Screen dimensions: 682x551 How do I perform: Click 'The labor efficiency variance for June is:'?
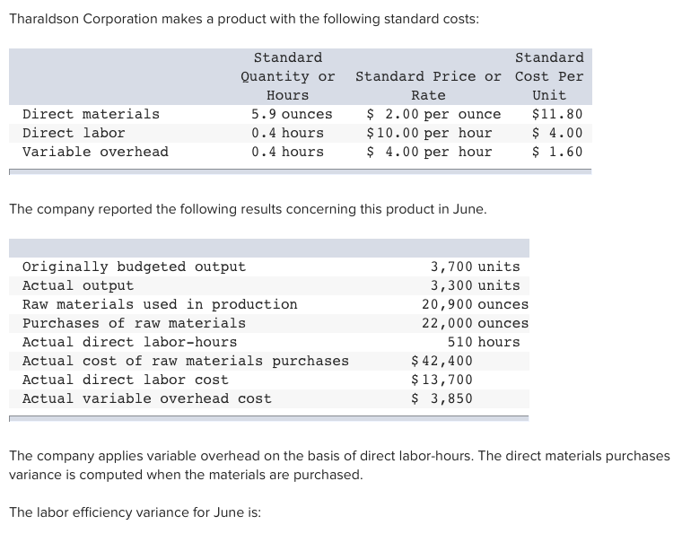(136, 512)
